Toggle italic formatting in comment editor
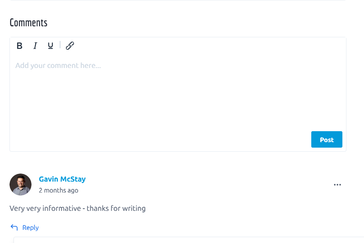 [35, 46]
